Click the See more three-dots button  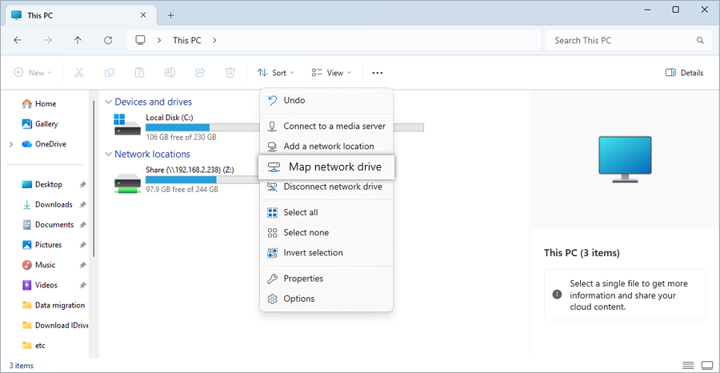[x=377, y=73]
